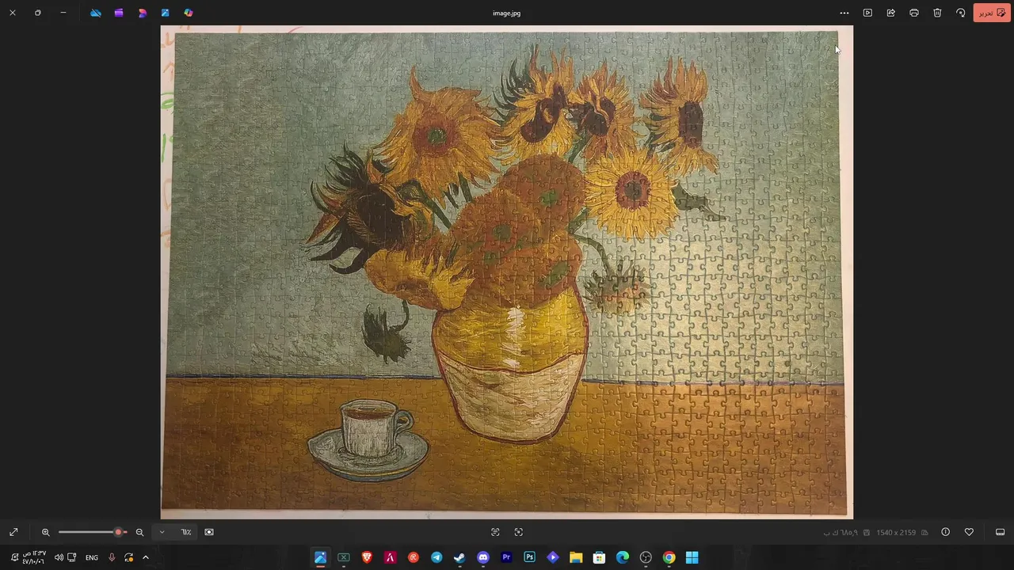Screen dimensions: 1014x570
Task: Click the 1540 x 2159 dimensions text
Action: coord(896,533)
